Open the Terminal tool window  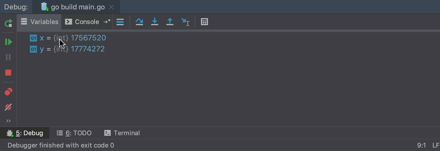point(122,133)
